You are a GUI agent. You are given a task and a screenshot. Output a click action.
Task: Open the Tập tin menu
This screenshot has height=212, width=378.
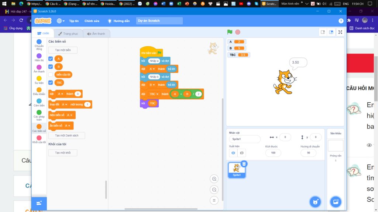(x=74, y=21)
